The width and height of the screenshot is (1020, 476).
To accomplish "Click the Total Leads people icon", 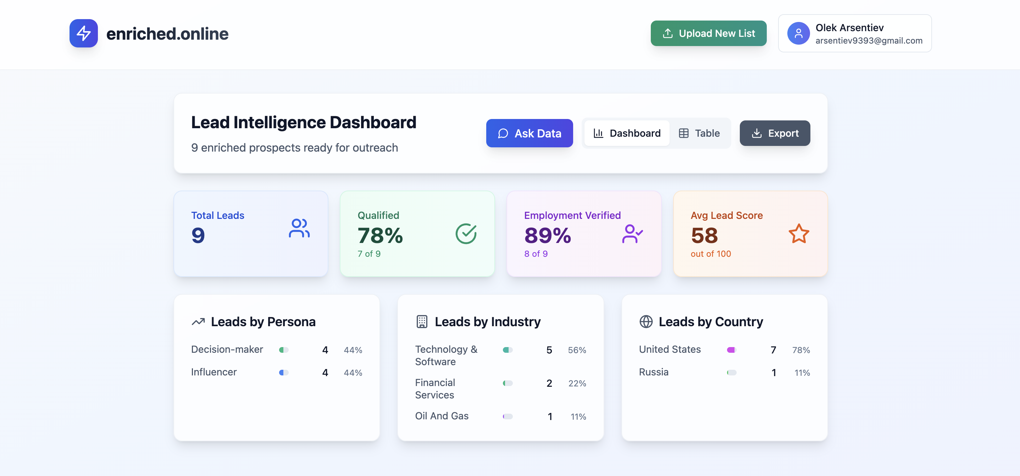I will pos(299,228).
